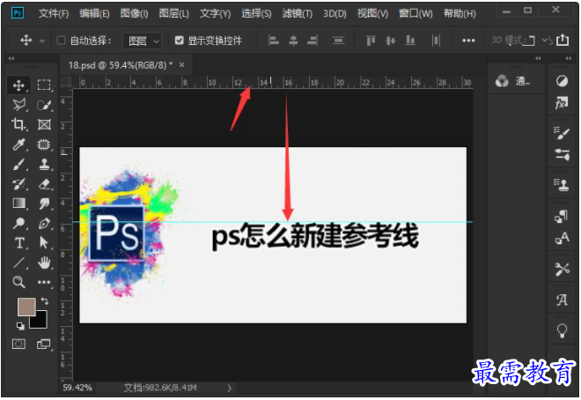Image resolution: width=581 pixels, height=400 pixels.
Task: Click the share image button
Action: point(563,40)
